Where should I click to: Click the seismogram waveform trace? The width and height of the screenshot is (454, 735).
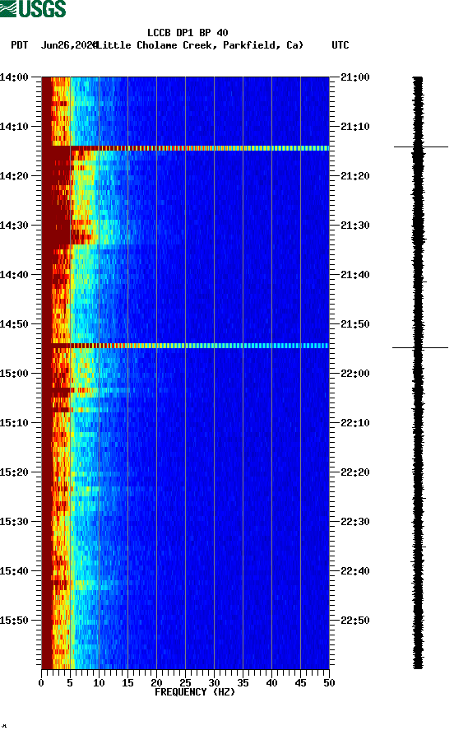tap(418, 373)
